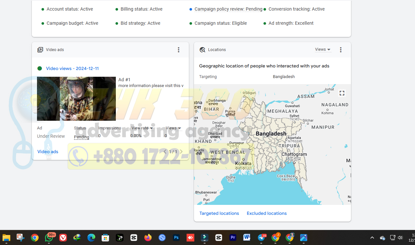
Task: Open the Video ads link at card bottom
Action: coord(48,152)
